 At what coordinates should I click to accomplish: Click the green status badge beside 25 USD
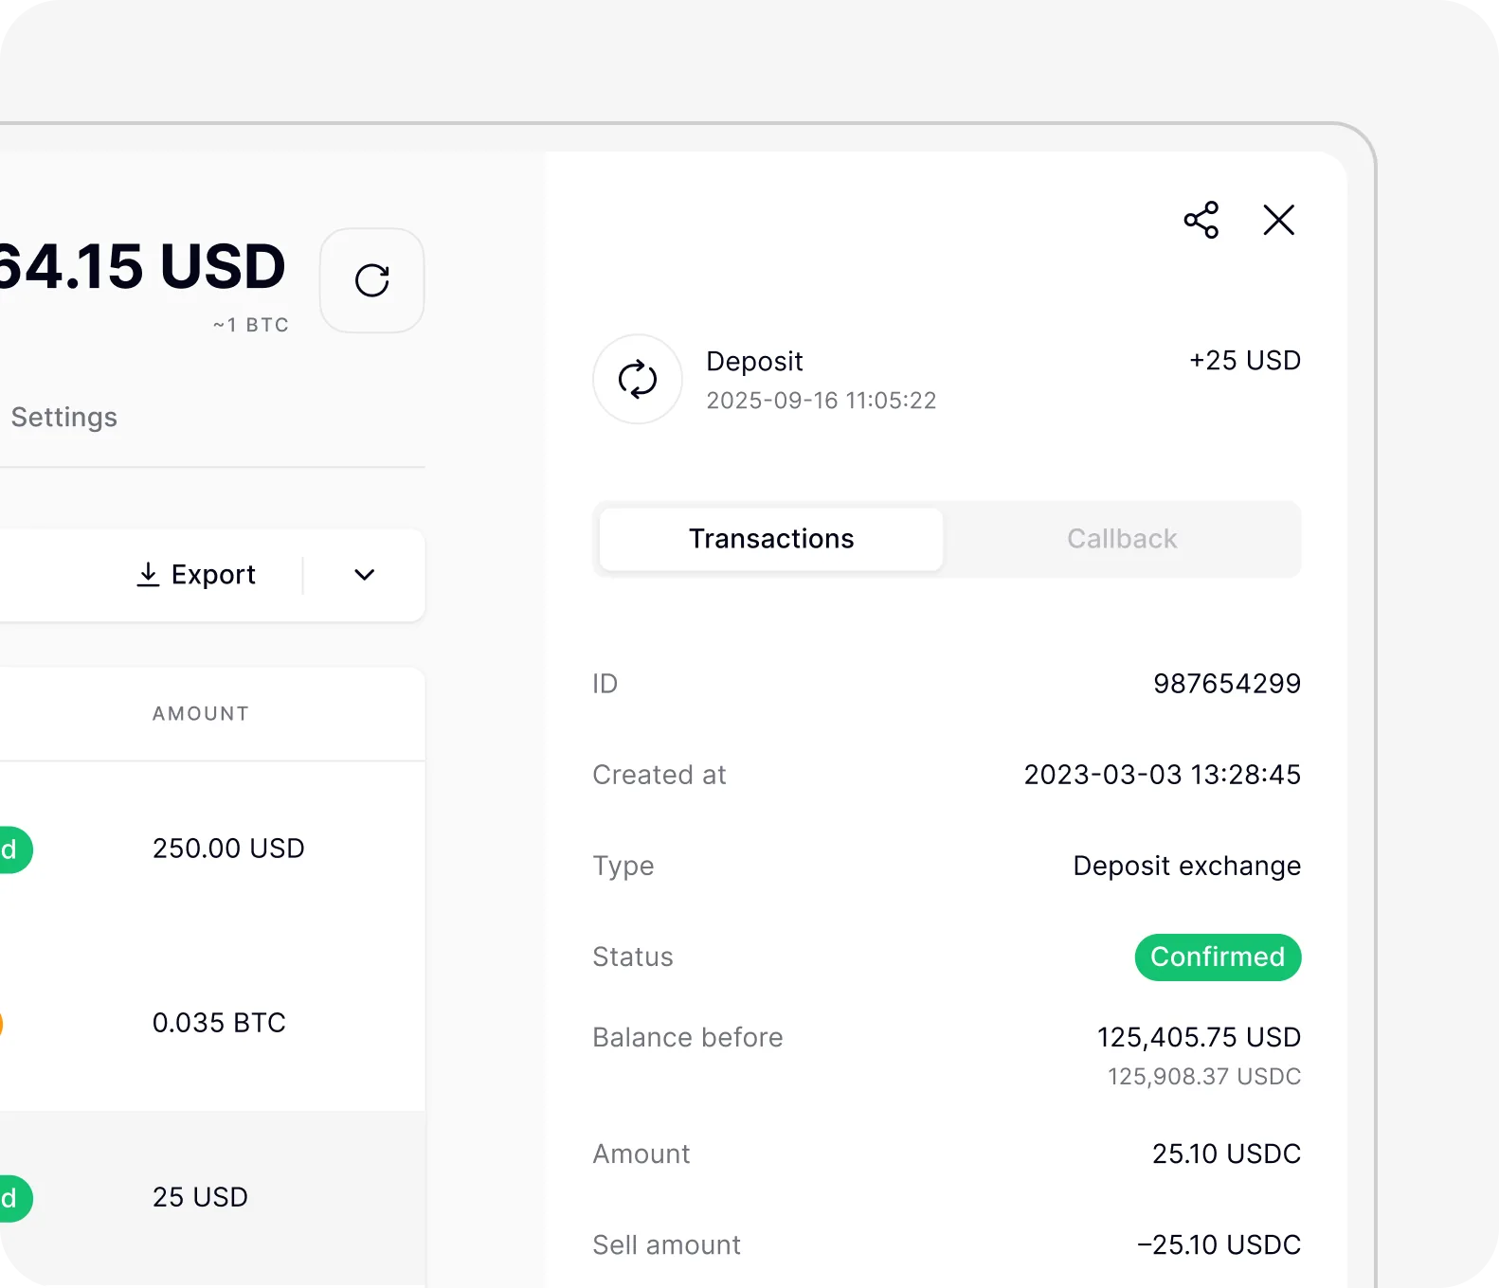[13, 1198]
